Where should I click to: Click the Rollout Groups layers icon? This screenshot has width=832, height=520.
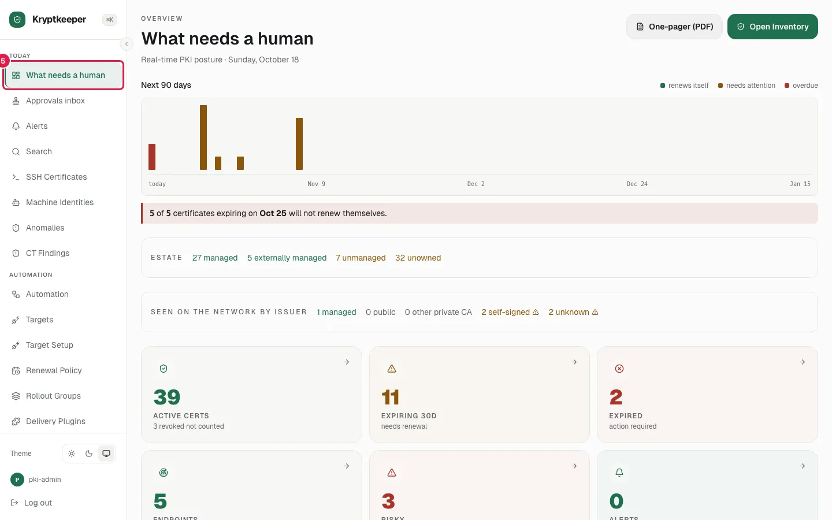pos(16,396)
